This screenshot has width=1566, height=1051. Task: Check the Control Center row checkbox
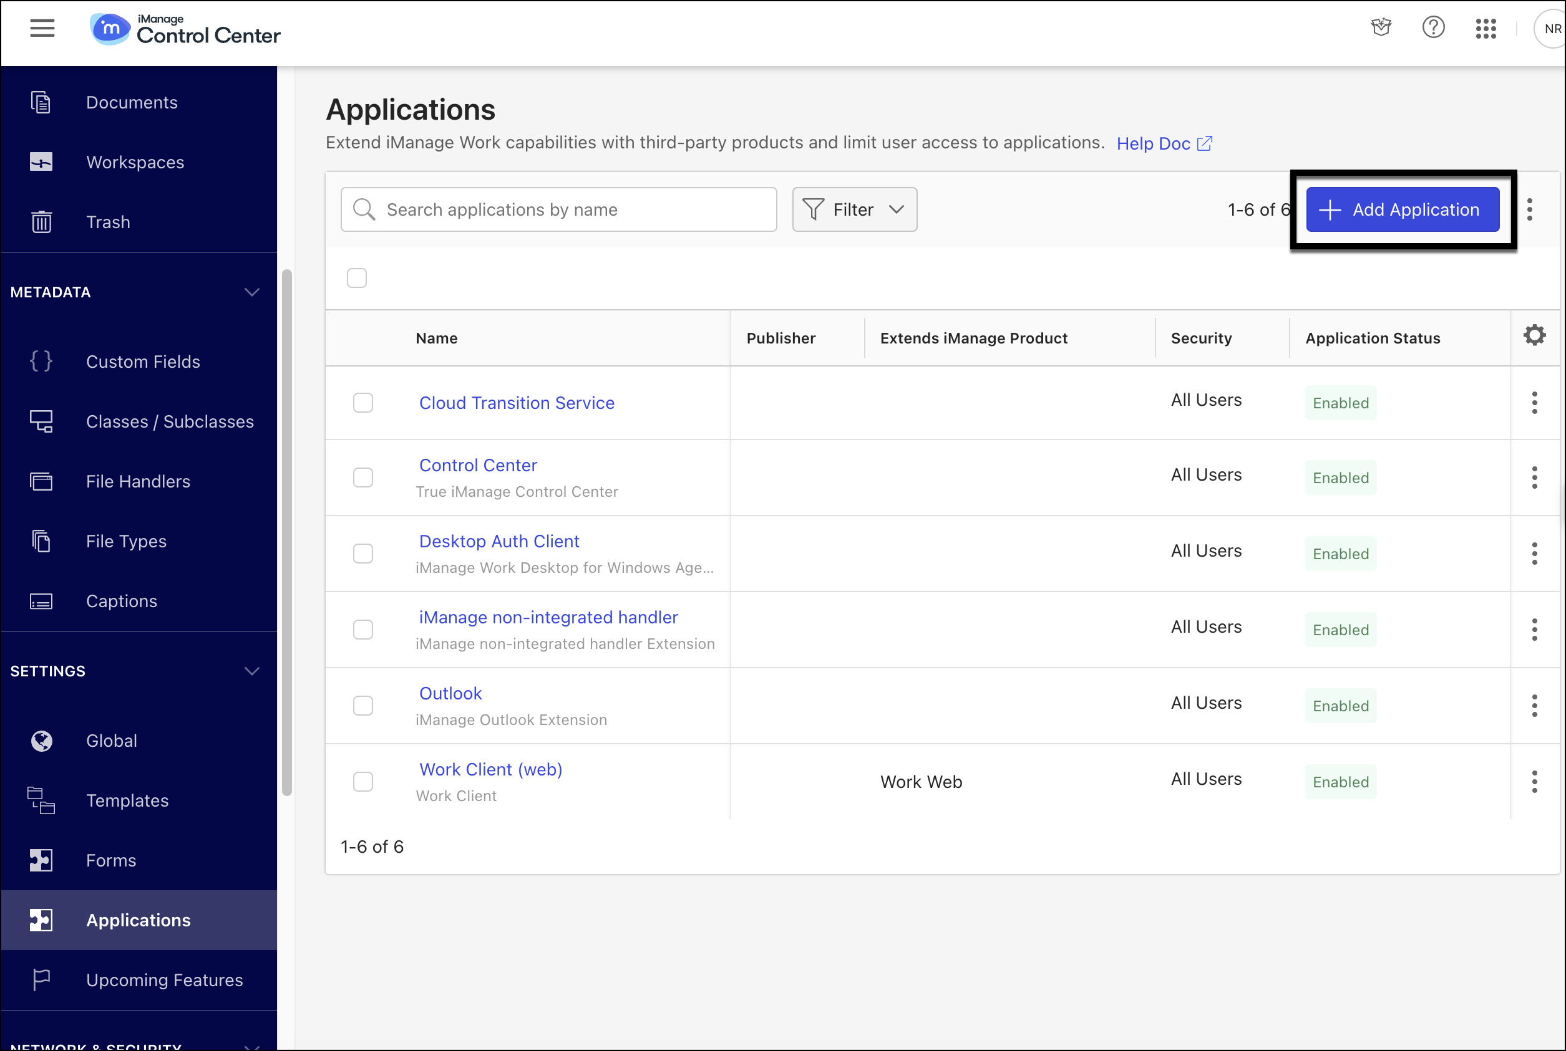point(363,478)
